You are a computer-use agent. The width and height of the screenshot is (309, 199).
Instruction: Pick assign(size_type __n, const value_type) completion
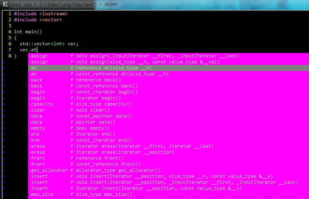tap(169, 62)
